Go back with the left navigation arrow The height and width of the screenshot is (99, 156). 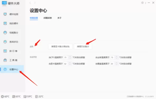click(30, 3)
